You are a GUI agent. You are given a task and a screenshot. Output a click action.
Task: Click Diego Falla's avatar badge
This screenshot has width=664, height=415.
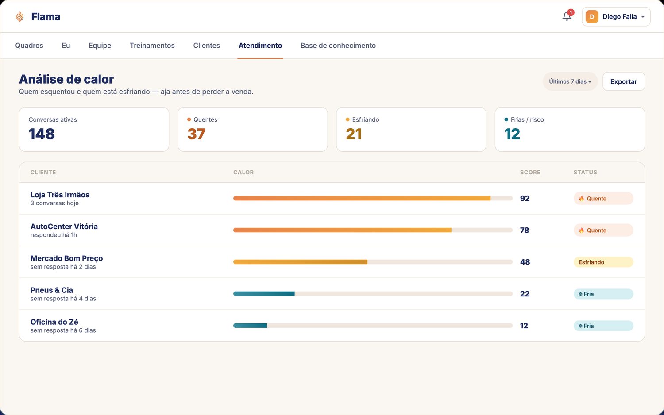(x=592, y=17)
